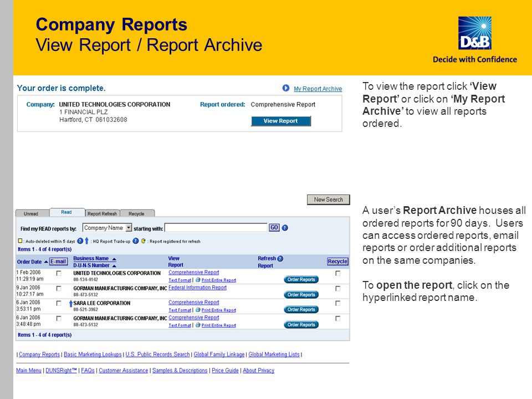Click Print Entire Report for Gorman 6 Jan row
Image resolution: width=532 pixels, height=399 pixels.
click(x=219, y=325)
